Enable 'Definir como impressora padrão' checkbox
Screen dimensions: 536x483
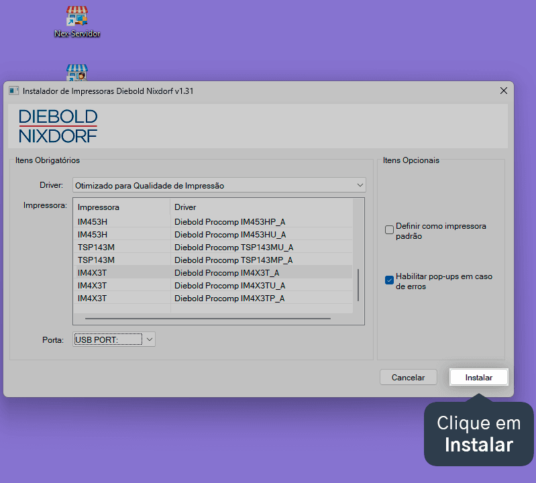pyautogui.click(x=389, y=229)
